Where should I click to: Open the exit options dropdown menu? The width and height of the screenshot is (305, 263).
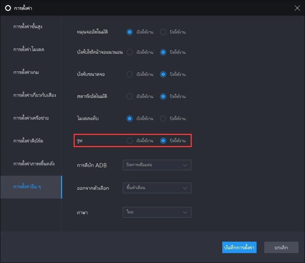(157, 188)
